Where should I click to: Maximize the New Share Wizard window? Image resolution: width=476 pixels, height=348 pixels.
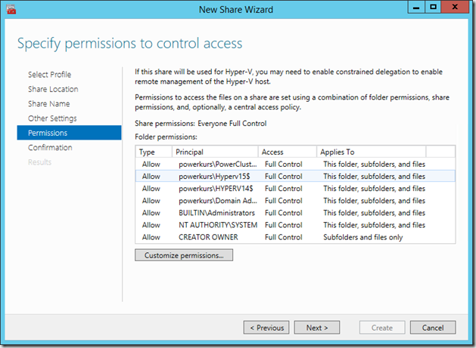click(x=434, y=8)
